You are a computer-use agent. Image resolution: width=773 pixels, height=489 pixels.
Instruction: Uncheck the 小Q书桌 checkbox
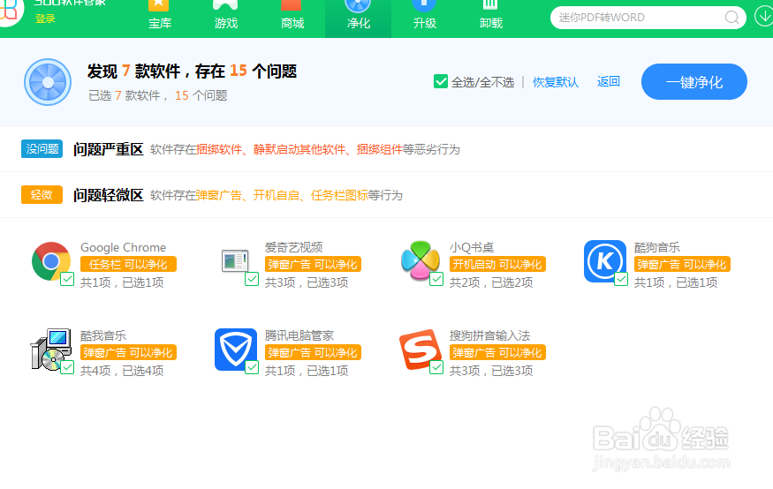(x=436, y=279)
